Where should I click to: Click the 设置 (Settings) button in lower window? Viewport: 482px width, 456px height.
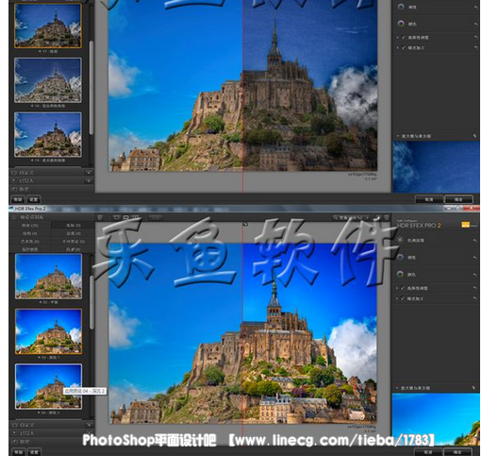pyautogui.click(x=34, y=452)
